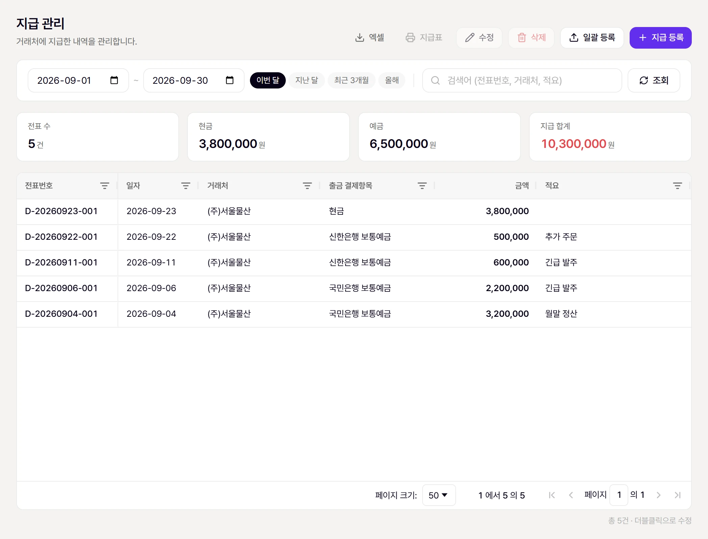708x539 pixels.
Task: Select the 올해 period chip
Action: coord(392,80)
